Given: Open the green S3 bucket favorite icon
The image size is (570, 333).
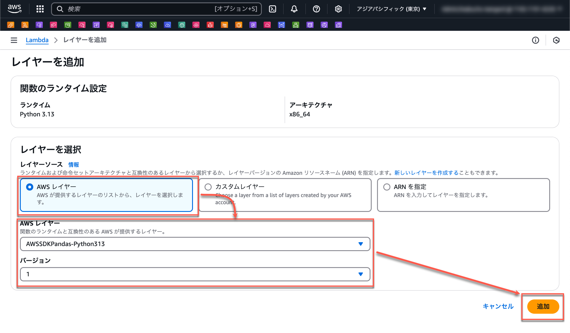Looking at the screenshot, I should (68, 25).
